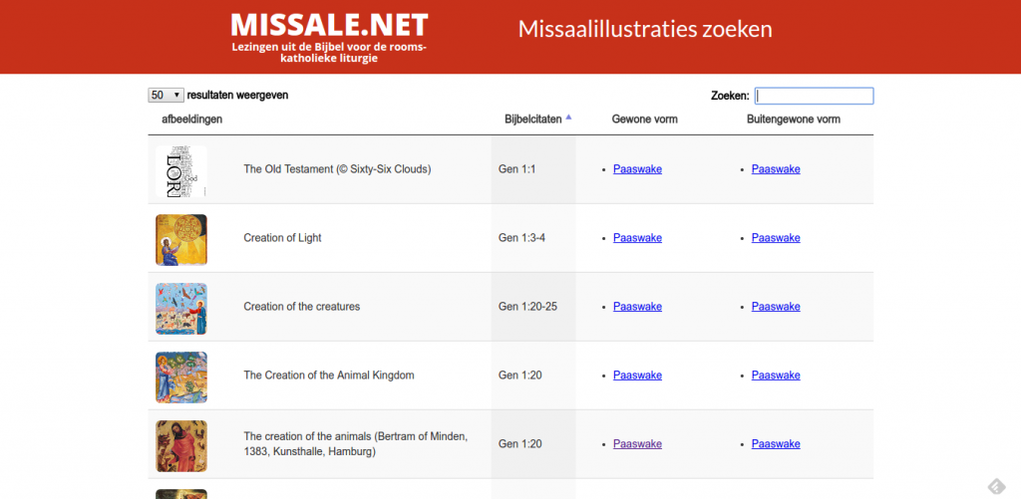The image size is (1021, 499).
Task: Sort by the afbeeldingen column header
Action: [192, 120]
